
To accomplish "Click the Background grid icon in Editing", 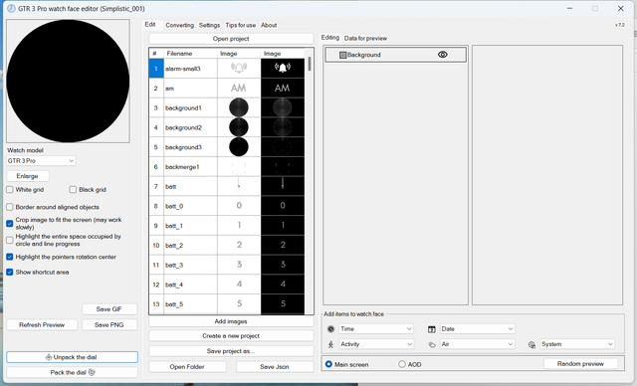I will [x=342, y=55].
